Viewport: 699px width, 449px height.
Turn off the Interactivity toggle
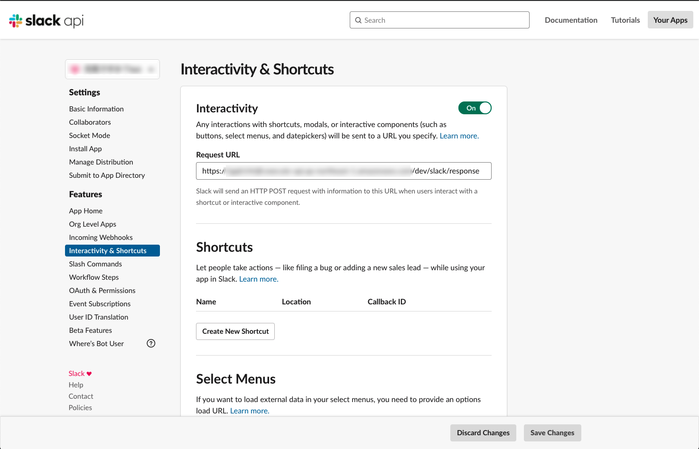click(x=475, y=108)
